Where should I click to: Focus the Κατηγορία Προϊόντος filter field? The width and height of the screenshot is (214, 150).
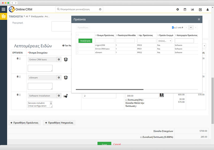coord(184,41)
